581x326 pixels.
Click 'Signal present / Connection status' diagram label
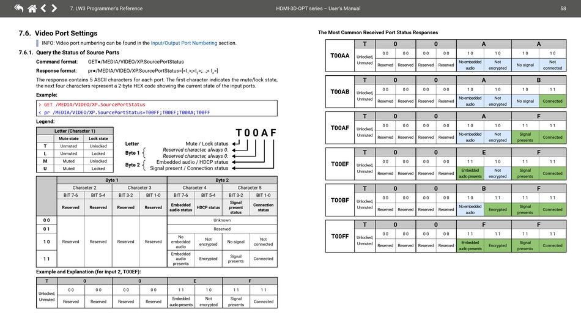(189, 168)
